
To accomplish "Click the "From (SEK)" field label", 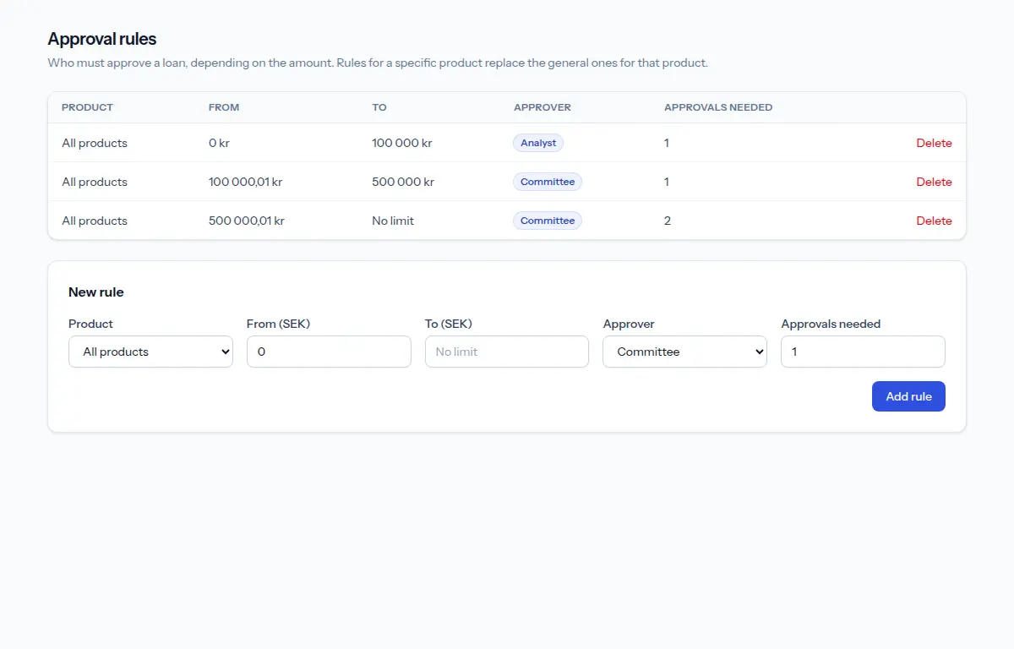I will tap(279, 324).
